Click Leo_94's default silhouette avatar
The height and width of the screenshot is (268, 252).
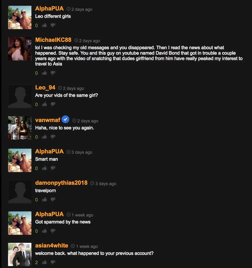click(20, 96)
